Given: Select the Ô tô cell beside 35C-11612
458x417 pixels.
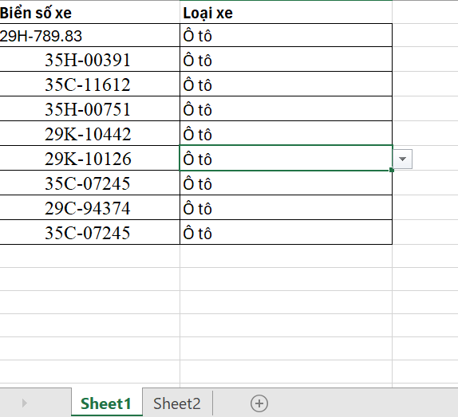Looking at the screenshot, I should (x=286, y=84).
